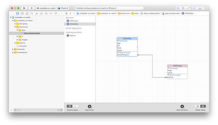
Task: Open the Debug navigator
Action: [x=46, y=14]
